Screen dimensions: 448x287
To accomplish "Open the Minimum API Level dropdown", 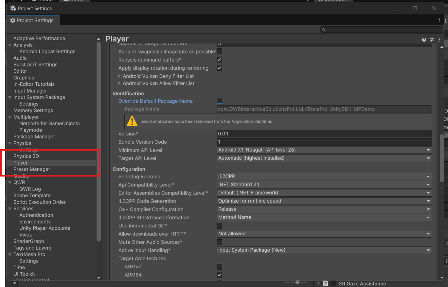I will [x=324, y=150].
